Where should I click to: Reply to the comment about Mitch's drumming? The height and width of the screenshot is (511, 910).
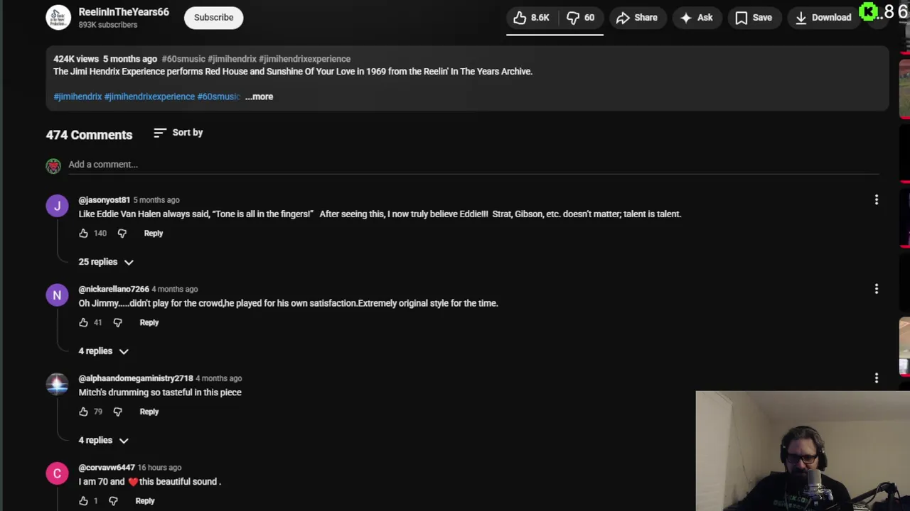(x=149, y=412)
